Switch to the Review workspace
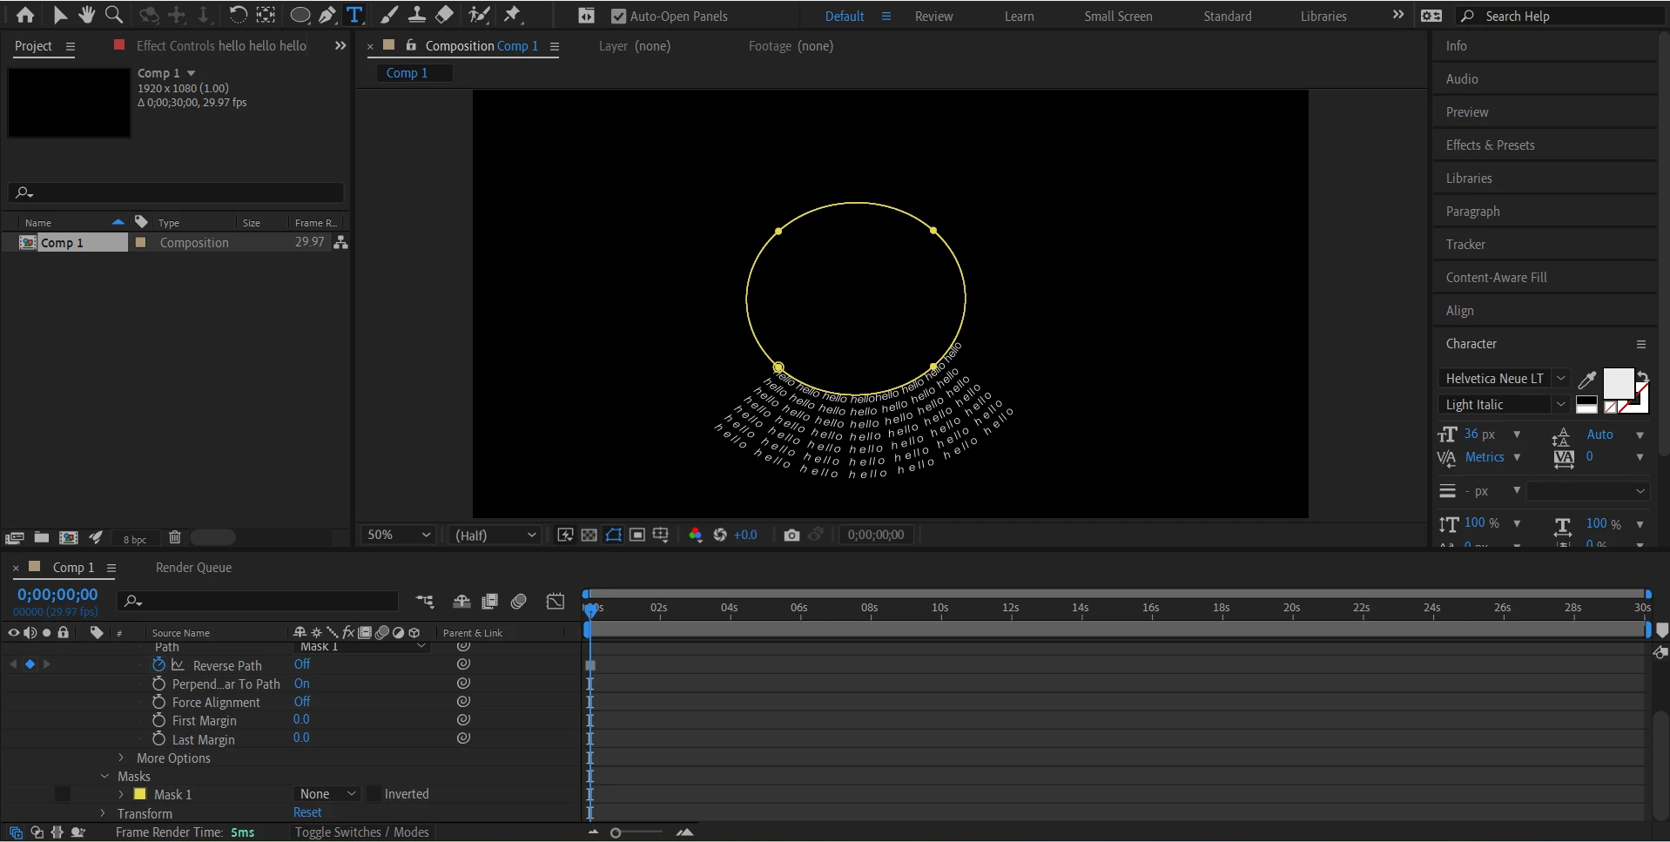 pos(933,16)
